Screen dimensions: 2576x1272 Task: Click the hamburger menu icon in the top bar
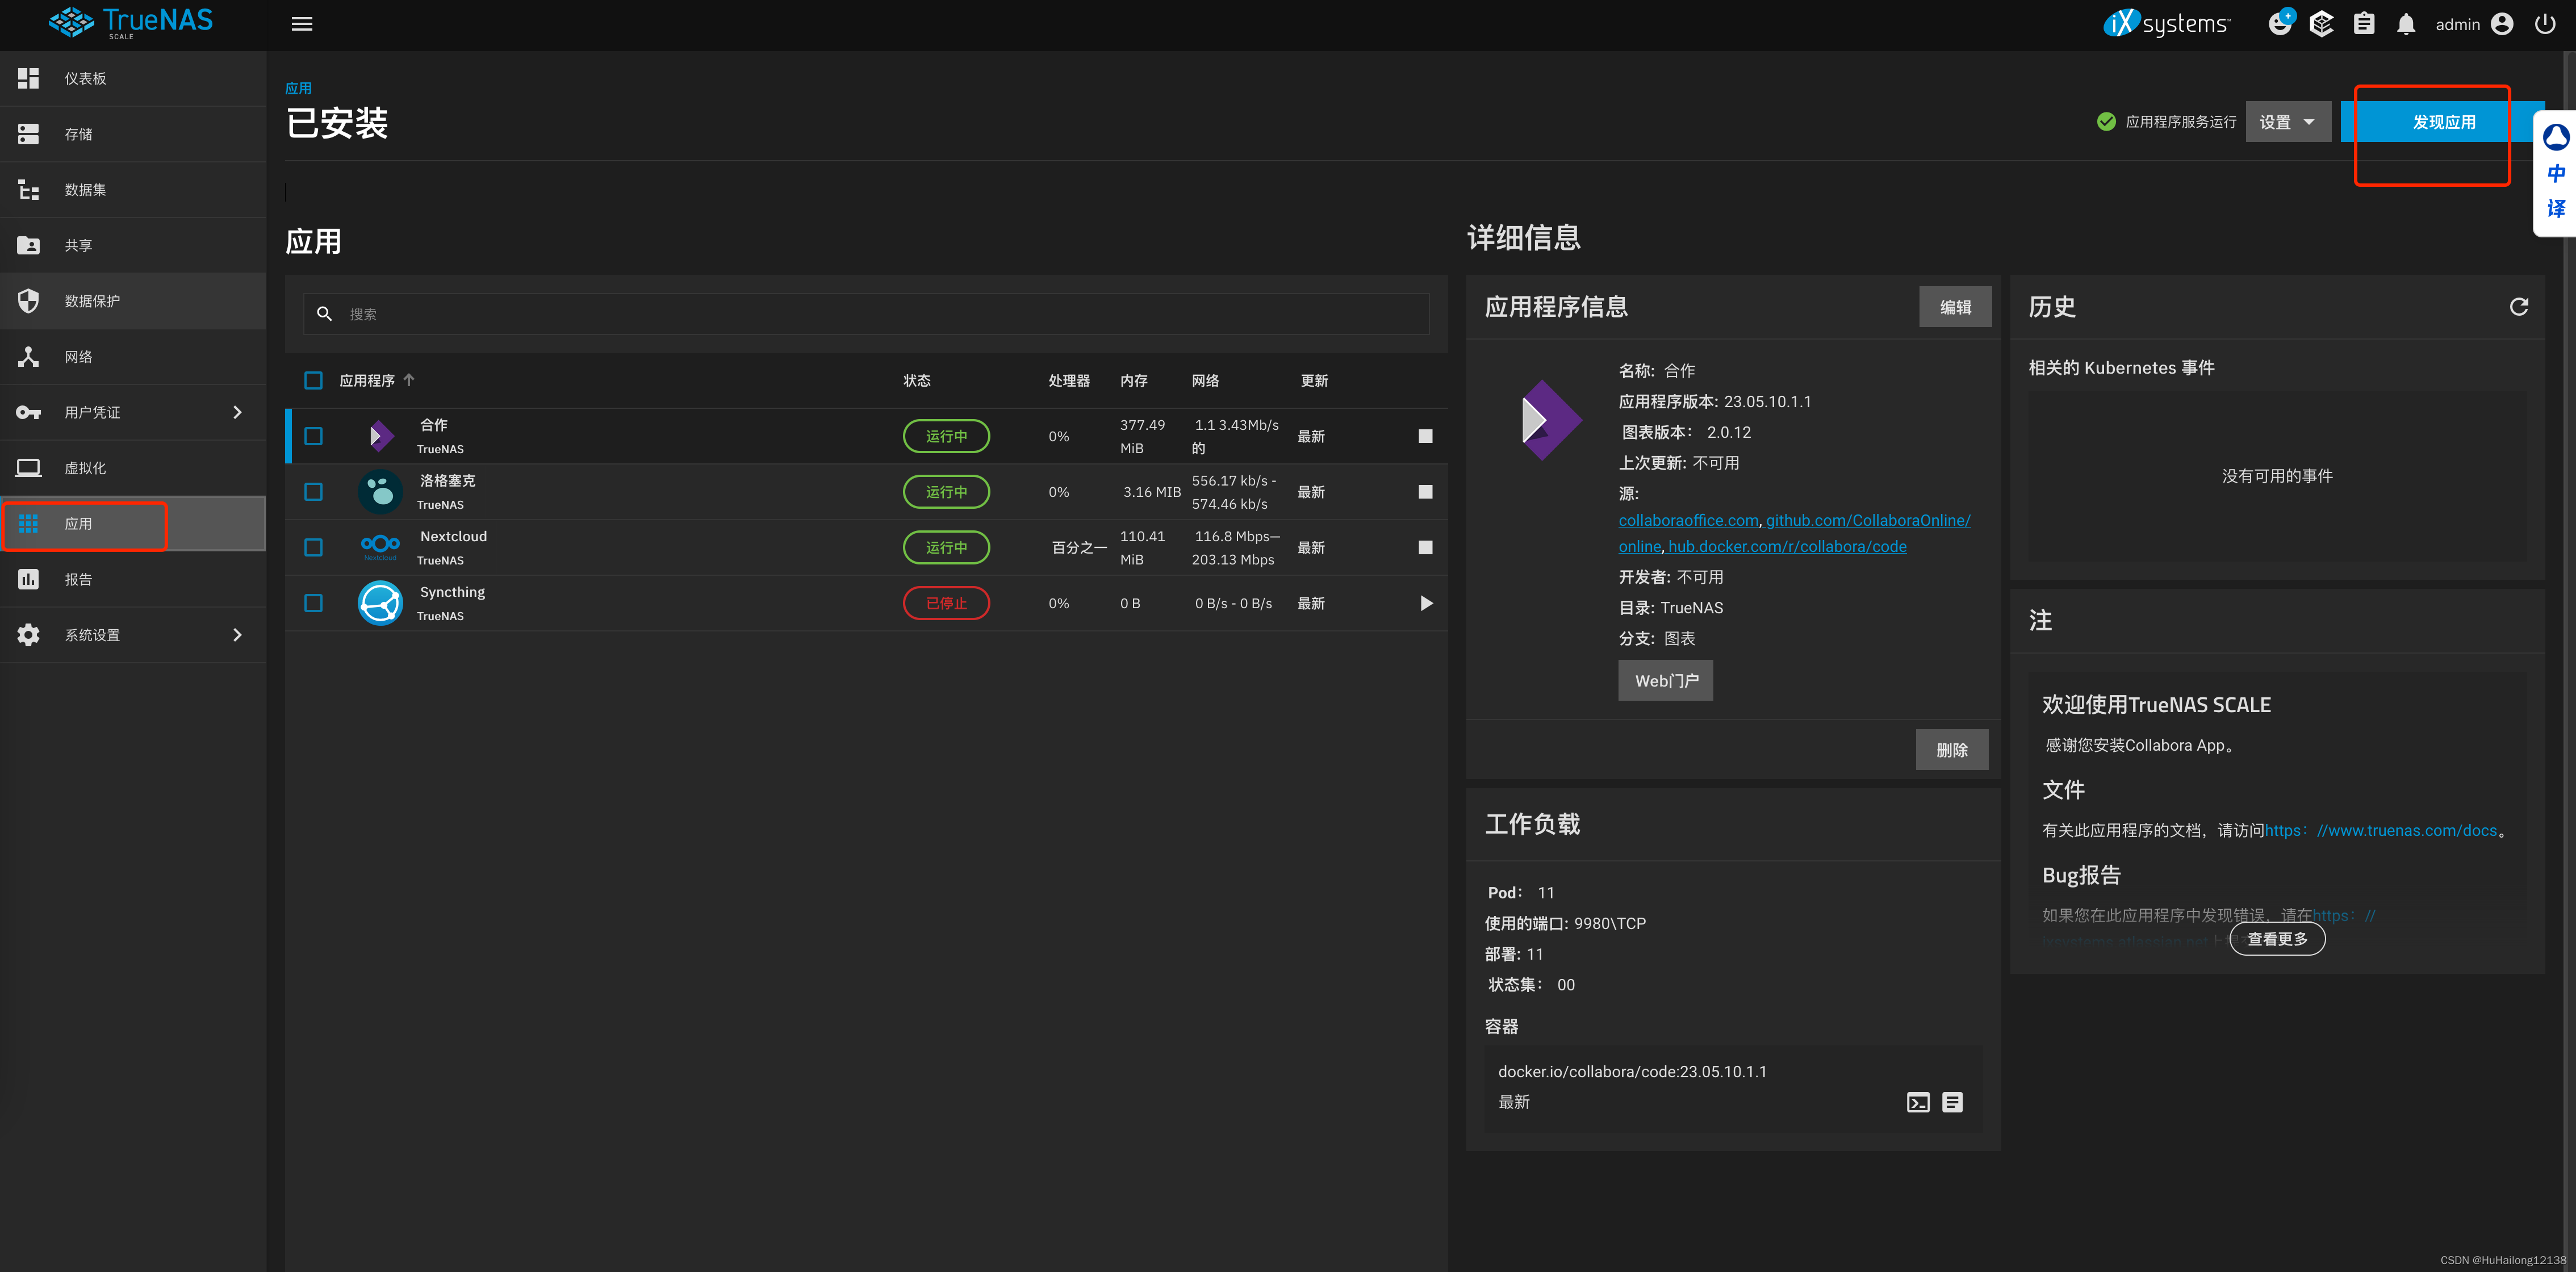click(x=301, y=24)
